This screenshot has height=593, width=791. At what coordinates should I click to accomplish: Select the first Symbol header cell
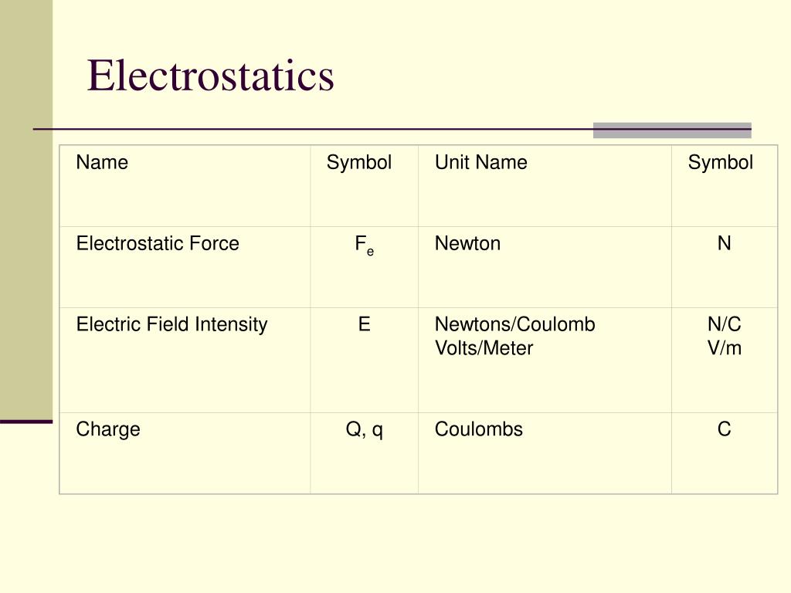[365, 186]
